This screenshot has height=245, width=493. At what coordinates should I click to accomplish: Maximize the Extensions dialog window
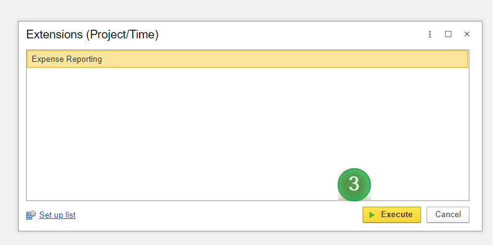tap(448, 34)
